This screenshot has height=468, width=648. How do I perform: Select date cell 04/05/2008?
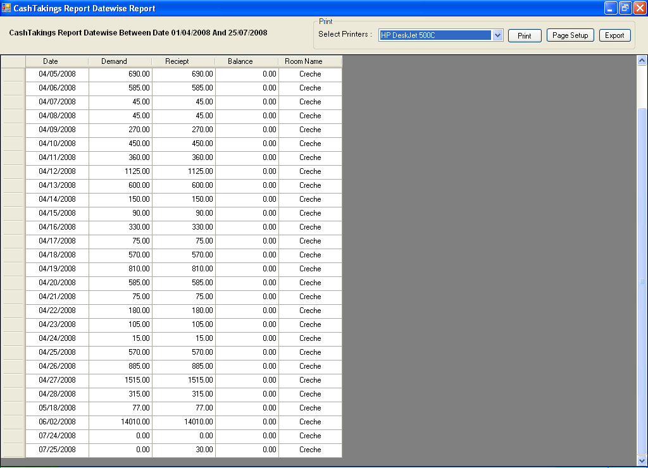click(x=57, y=75)
